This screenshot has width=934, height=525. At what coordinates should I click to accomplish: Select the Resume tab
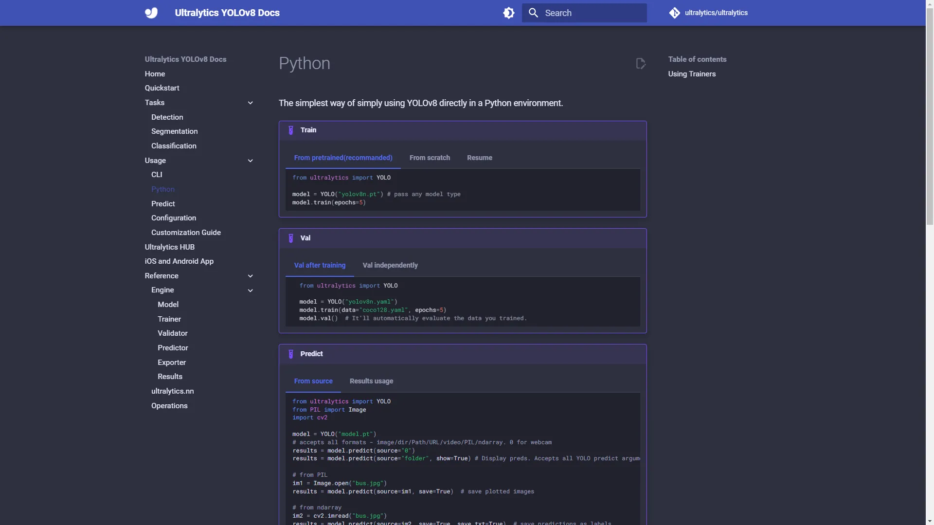pos(480,158)
